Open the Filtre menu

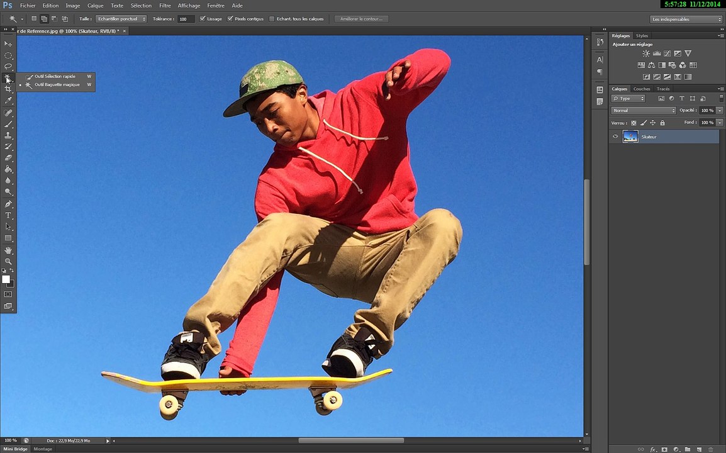pyautogui.click(x=165, y=6)
